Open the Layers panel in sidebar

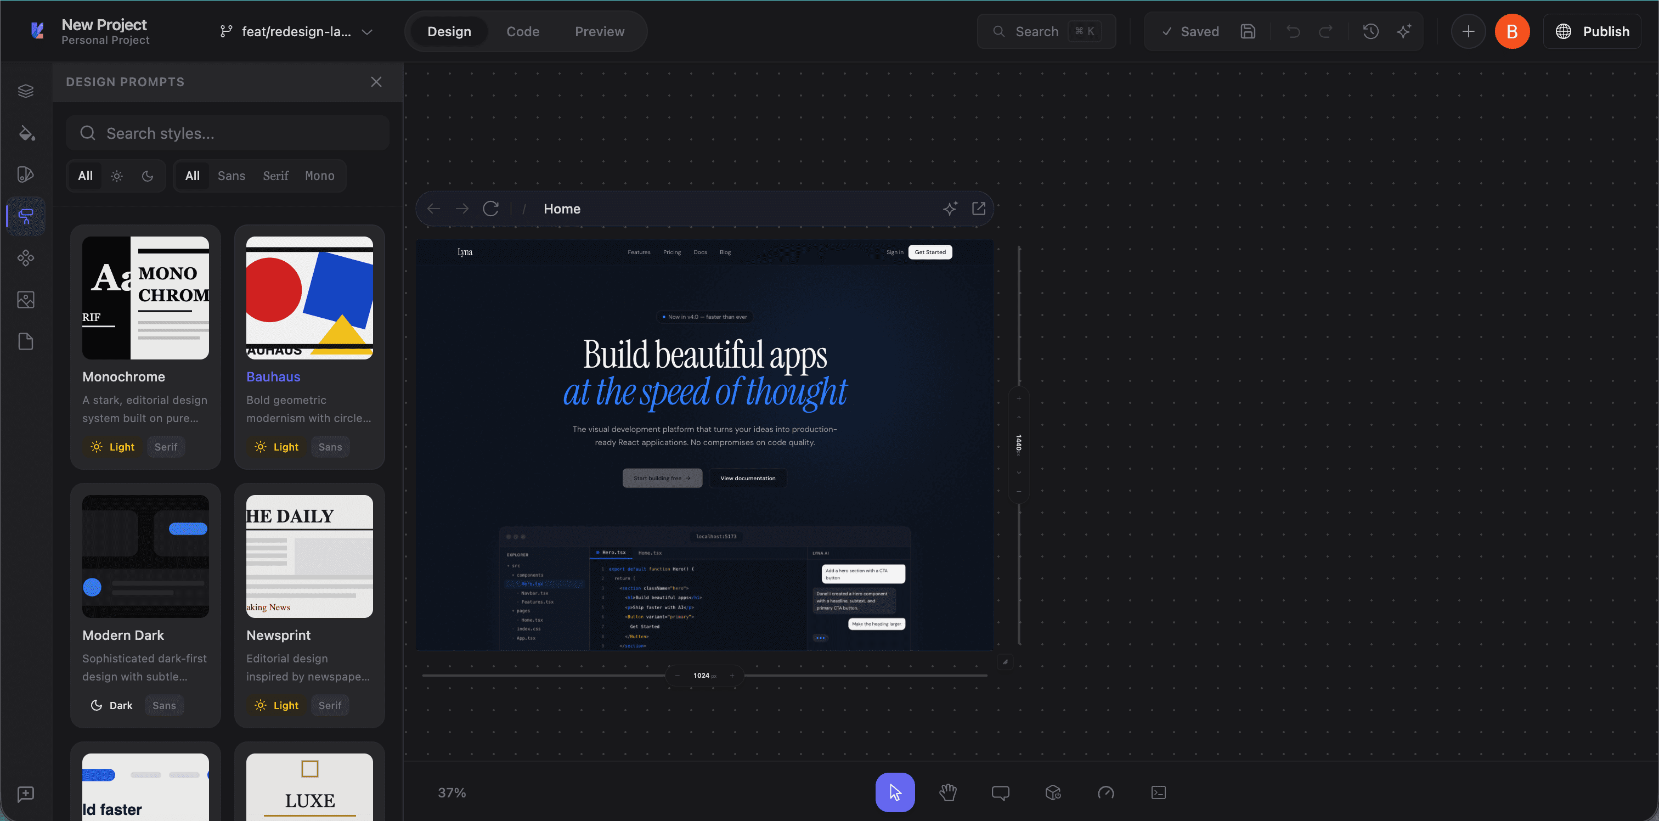[26, 91]
